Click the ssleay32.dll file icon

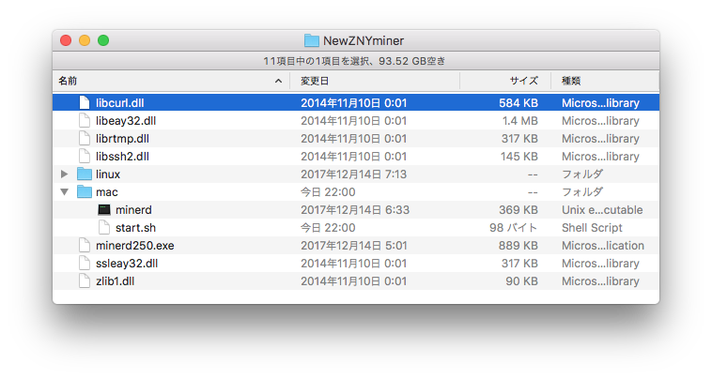click(85, 263)
